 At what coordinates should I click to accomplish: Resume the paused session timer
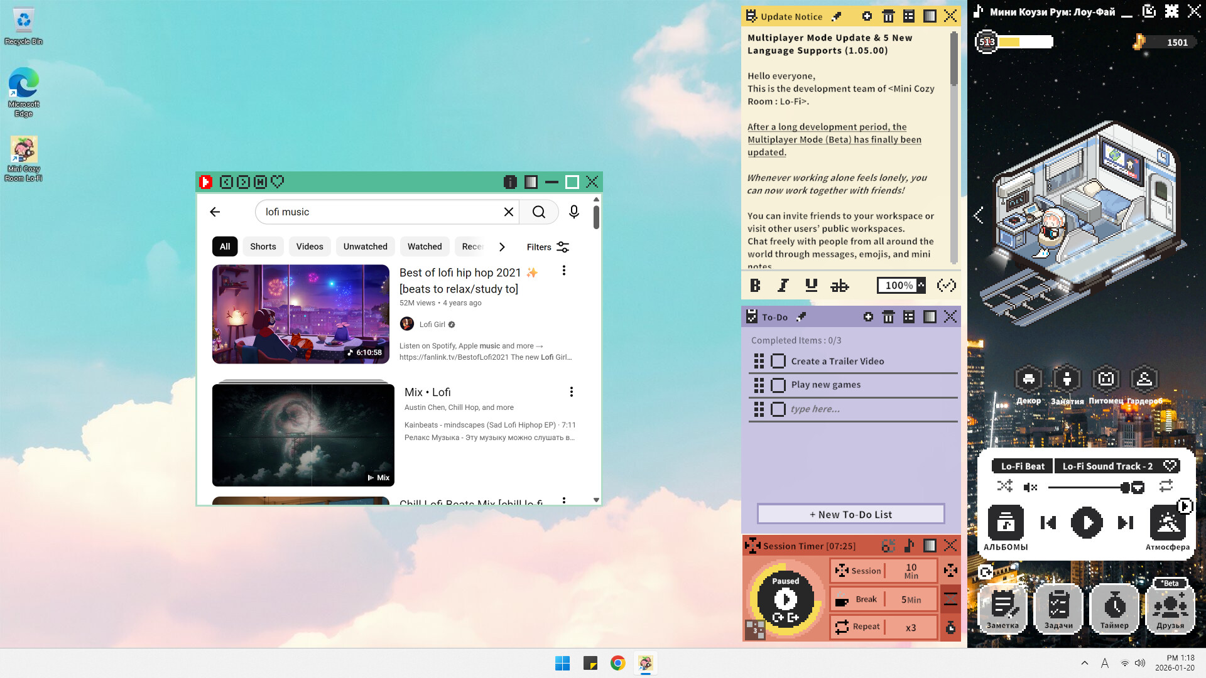point(785,599)
